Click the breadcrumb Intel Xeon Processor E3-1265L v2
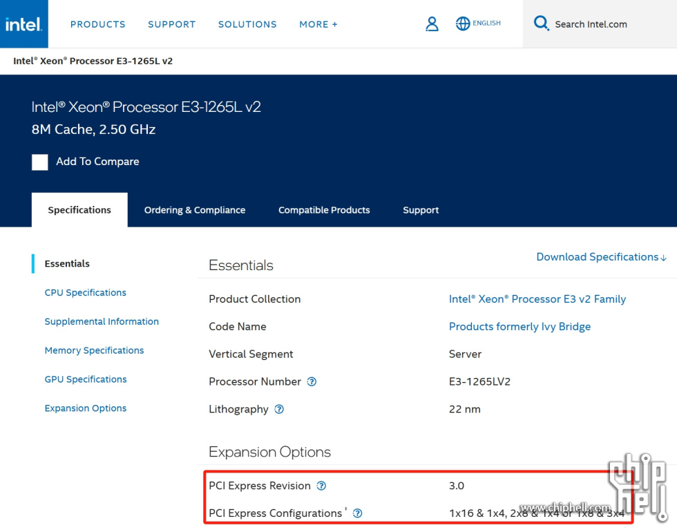677x532 pixels. point(93,61)
